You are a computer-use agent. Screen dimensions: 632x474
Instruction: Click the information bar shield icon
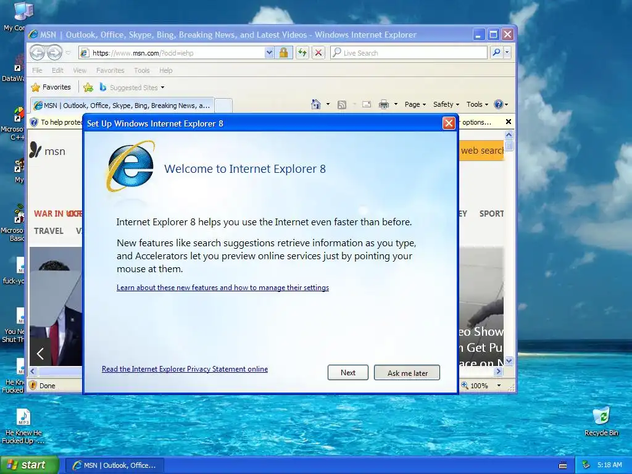point(35,122)
